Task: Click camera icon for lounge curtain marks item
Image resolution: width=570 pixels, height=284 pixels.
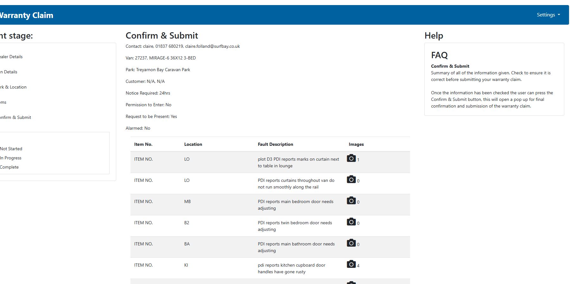Action: tap(351, 158)
